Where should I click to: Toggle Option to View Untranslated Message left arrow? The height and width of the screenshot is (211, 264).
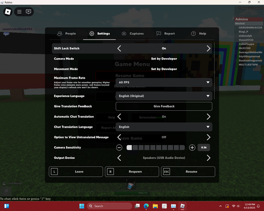tap(119, 137)
